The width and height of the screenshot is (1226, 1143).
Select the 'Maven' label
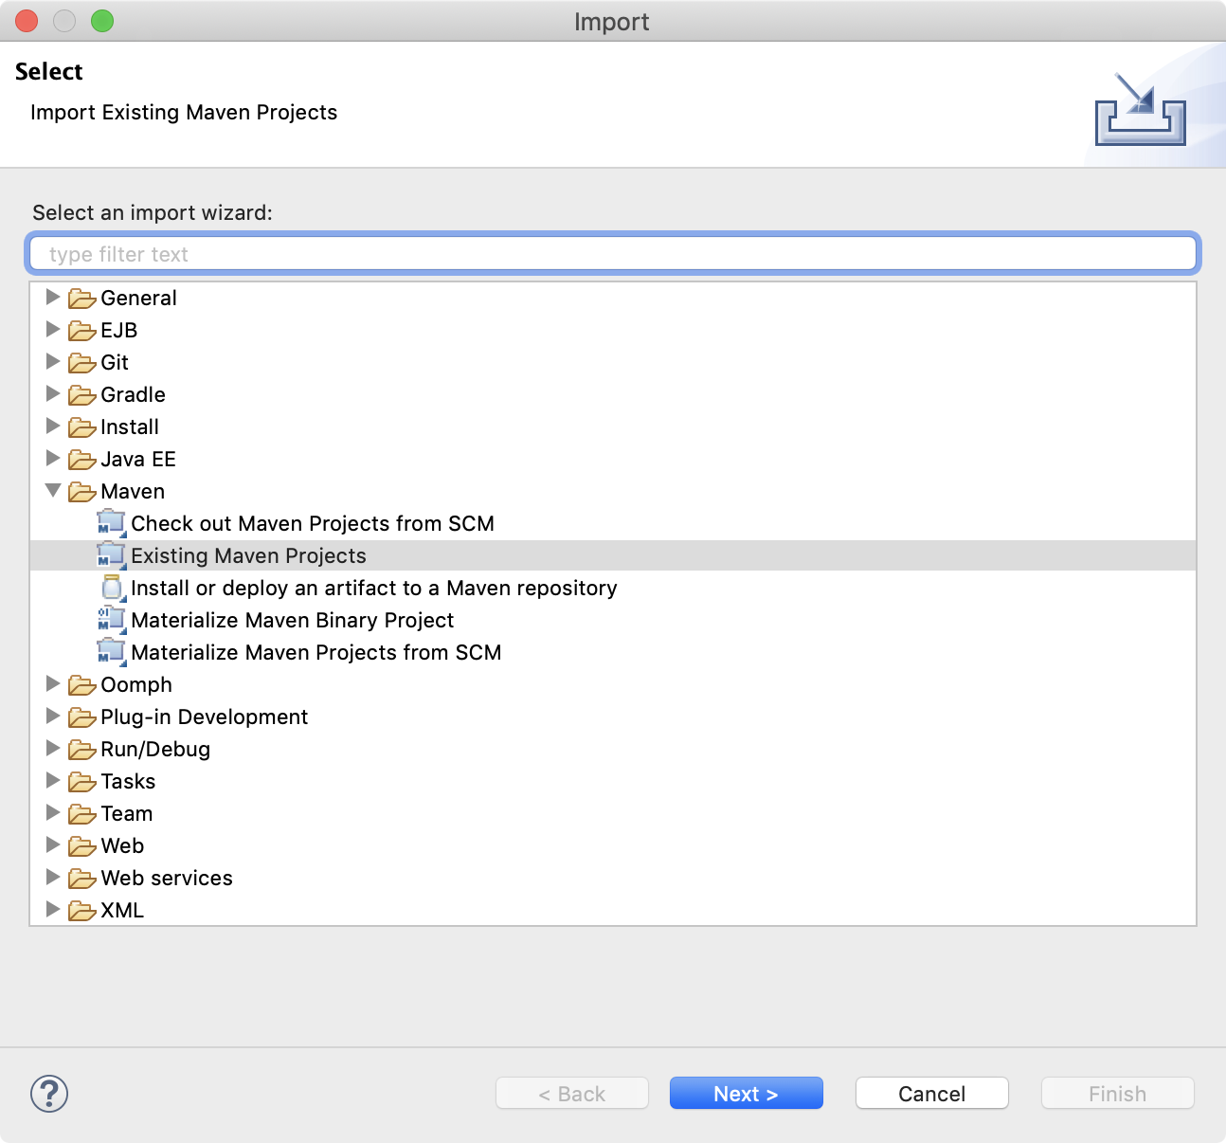coord(133,491)
